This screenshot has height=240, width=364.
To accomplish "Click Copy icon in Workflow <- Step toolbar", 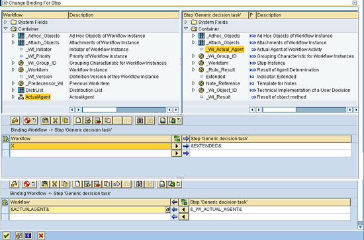I will (65, 184).
